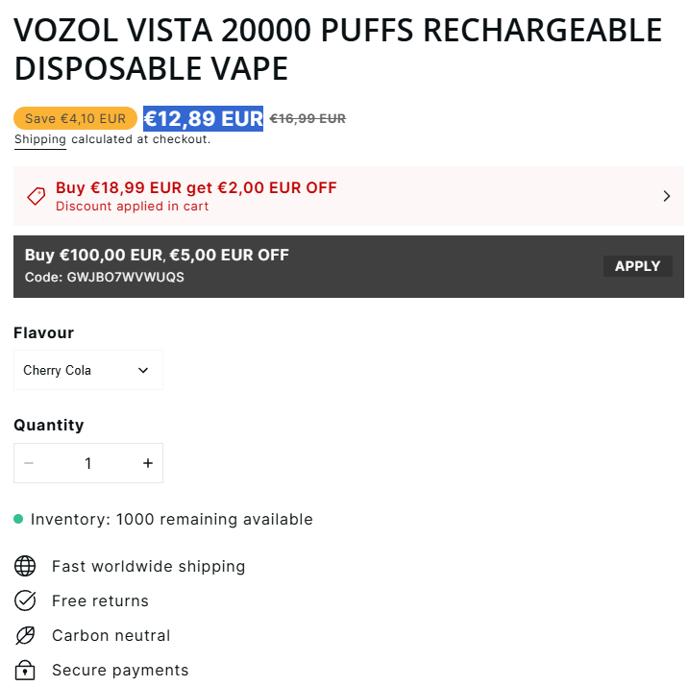
Task: Apply the GWJBO7WVWUQS coupon code
Action: click(x=637, y=266)
